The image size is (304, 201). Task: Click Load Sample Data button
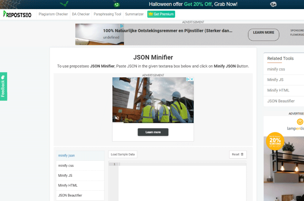[x=122, y=154]
